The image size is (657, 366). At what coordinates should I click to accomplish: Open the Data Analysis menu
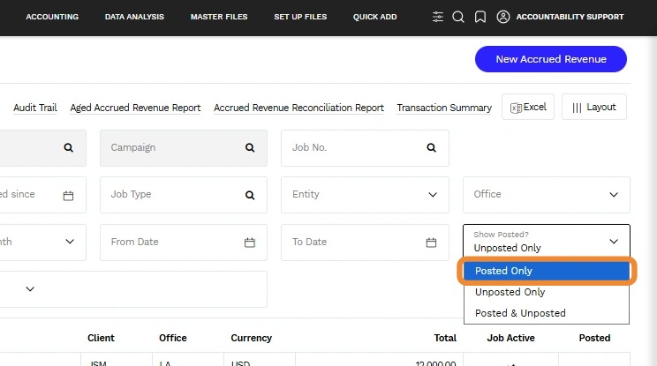(134, 17)
